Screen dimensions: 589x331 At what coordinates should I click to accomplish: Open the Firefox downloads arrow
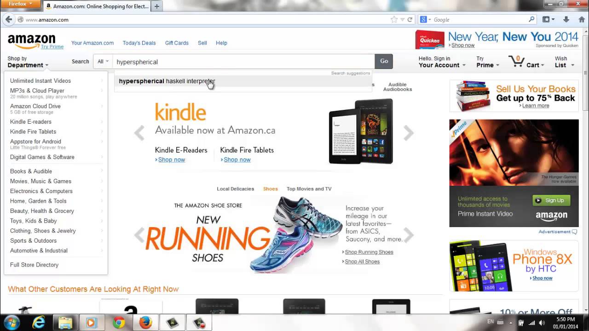(x=566, y=19)
